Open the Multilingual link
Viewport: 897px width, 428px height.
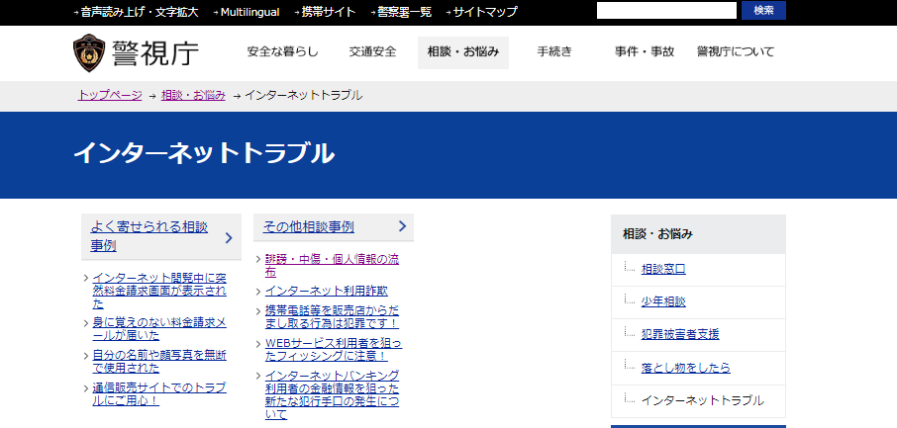[249, 12]
